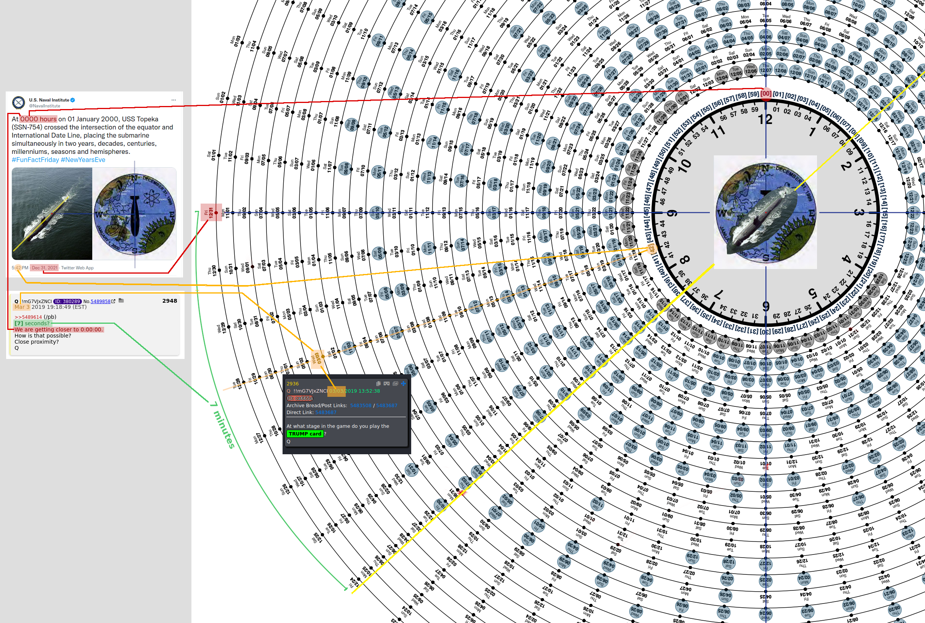Open the #FunFactFriday hashtag
The width and height of the screenshot is (925, 623).
click(35, 160)
